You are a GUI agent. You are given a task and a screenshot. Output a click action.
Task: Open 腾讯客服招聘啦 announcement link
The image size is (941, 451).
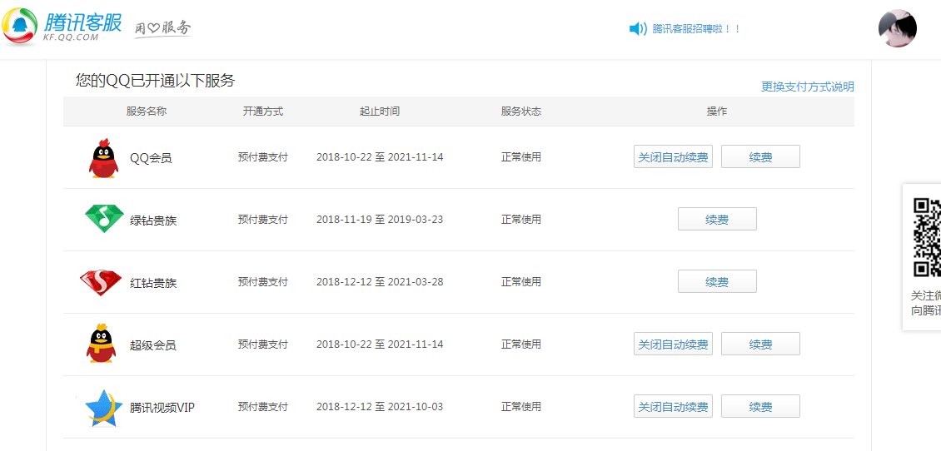(696, 29)
